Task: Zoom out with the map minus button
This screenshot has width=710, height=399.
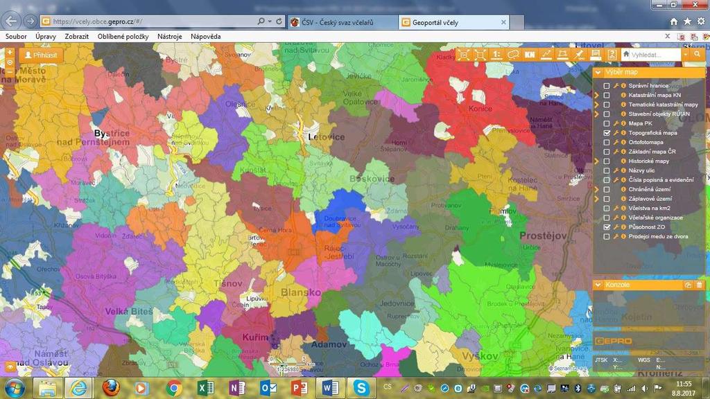Action: [10, 72]
